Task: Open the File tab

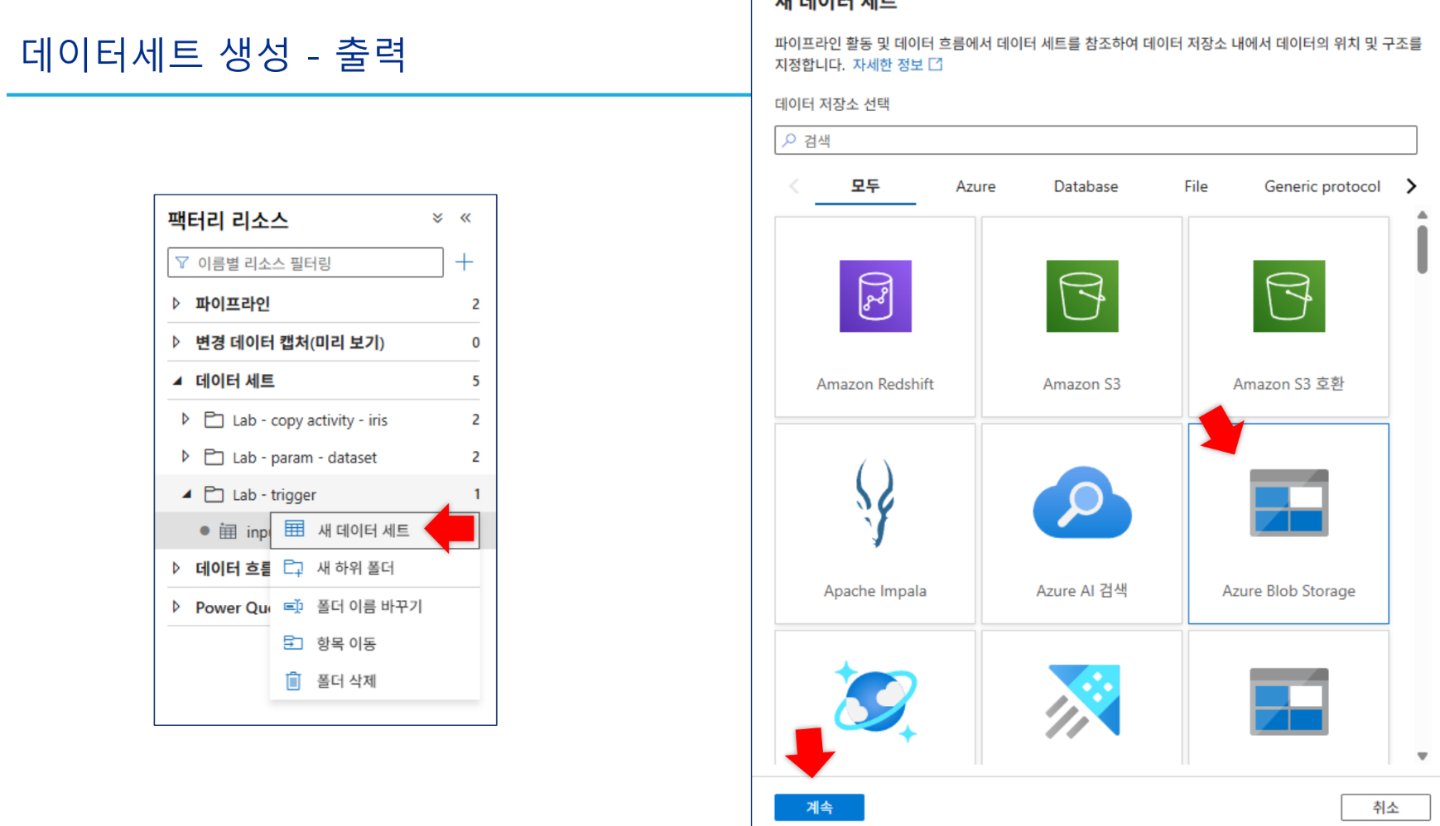Action: click(1196, 186)
